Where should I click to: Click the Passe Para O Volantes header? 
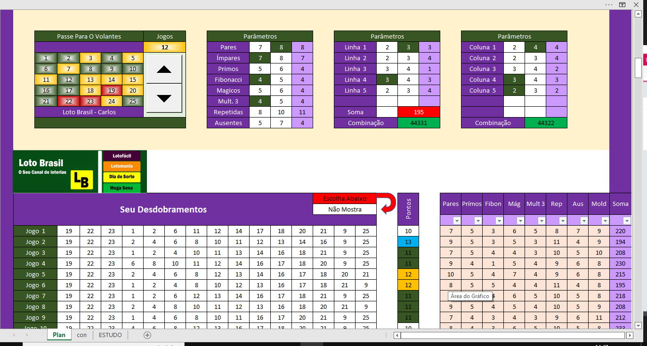click(x=89, y=36)
